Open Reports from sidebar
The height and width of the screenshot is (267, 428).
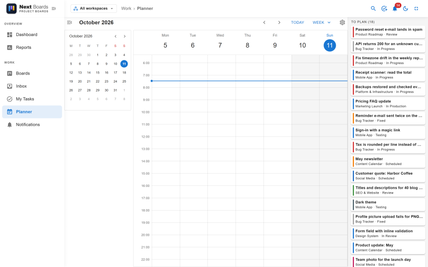coord(32,47)
